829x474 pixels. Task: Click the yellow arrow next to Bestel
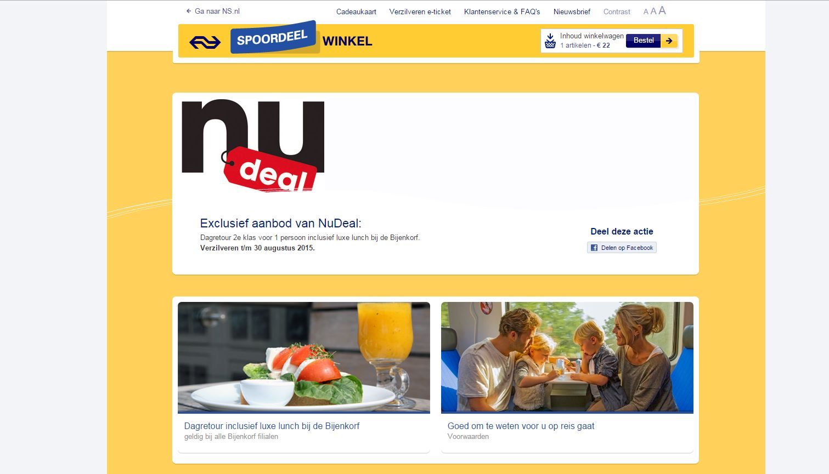coord(669,41)
